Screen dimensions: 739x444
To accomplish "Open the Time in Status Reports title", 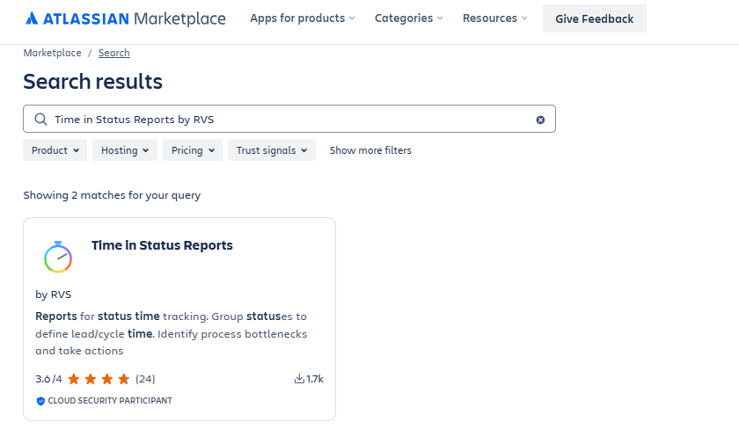I will [x=162, y=245].
